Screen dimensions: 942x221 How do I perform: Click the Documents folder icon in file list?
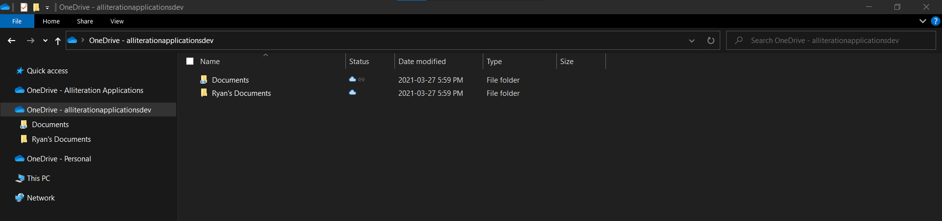[204, 80]
